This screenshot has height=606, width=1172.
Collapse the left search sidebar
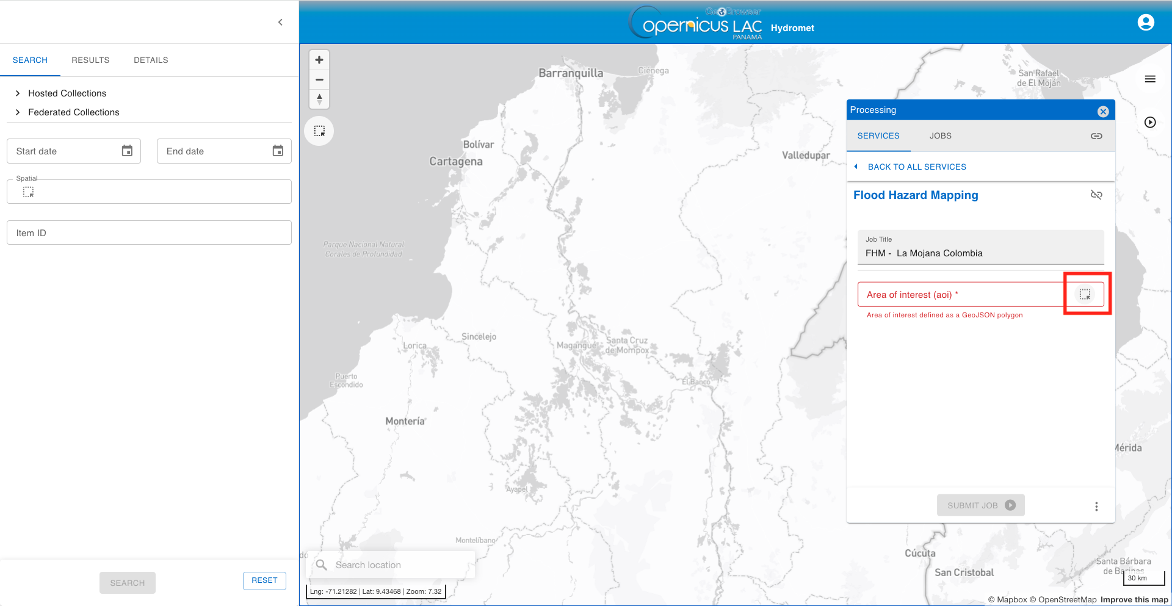[x=280, y=23]
